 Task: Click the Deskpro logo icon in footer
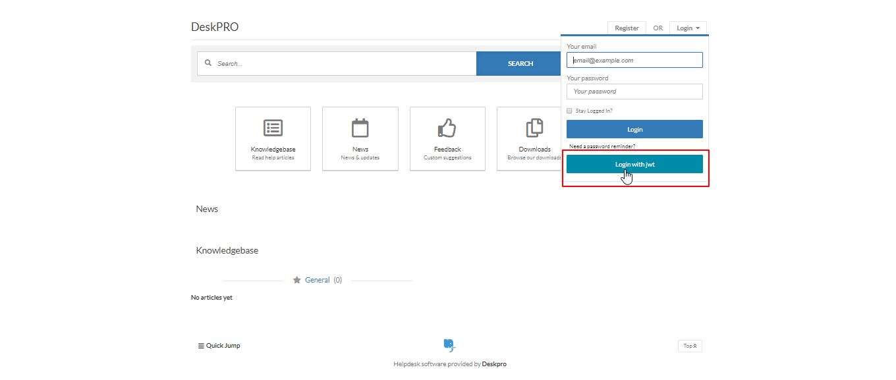pyautogui.click(x=449, y=345)
